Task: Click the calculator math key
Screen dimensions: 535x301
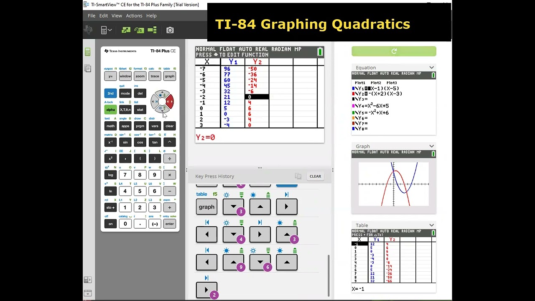Action: 110,126
